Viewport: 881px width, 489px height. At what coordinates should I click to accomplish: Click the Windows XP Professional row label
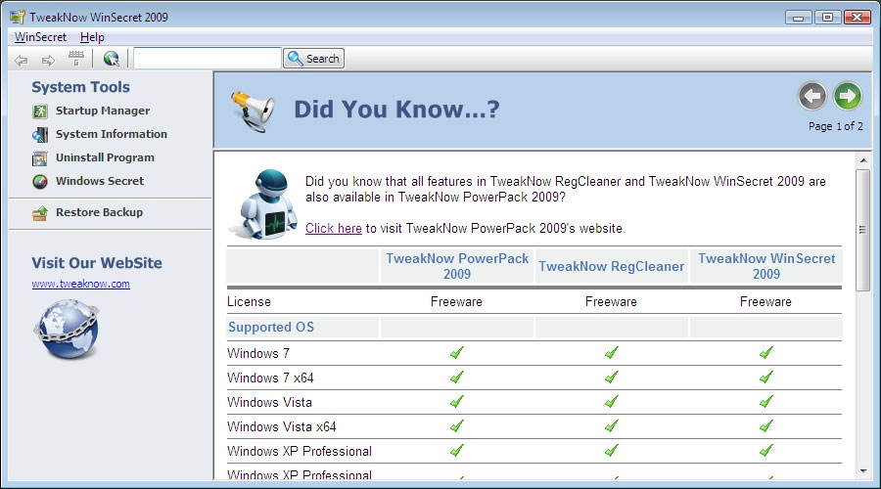[x=300, y=452]
